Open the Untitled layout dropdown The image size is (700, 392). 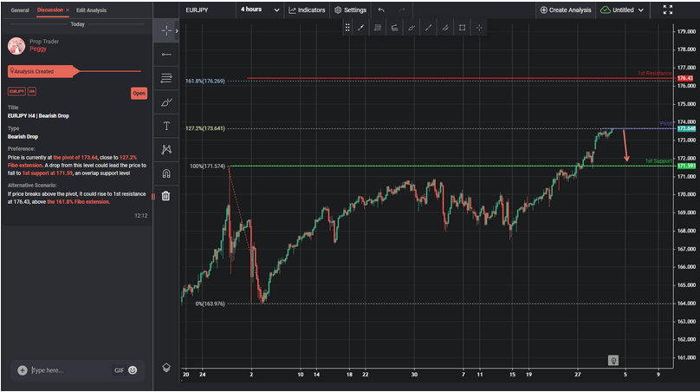click(x=622, y=10)
